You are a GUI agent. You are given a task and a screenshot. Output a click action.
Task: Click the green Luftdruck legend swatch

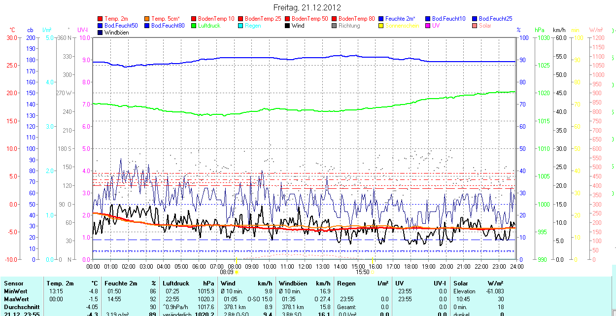point(194,26)
